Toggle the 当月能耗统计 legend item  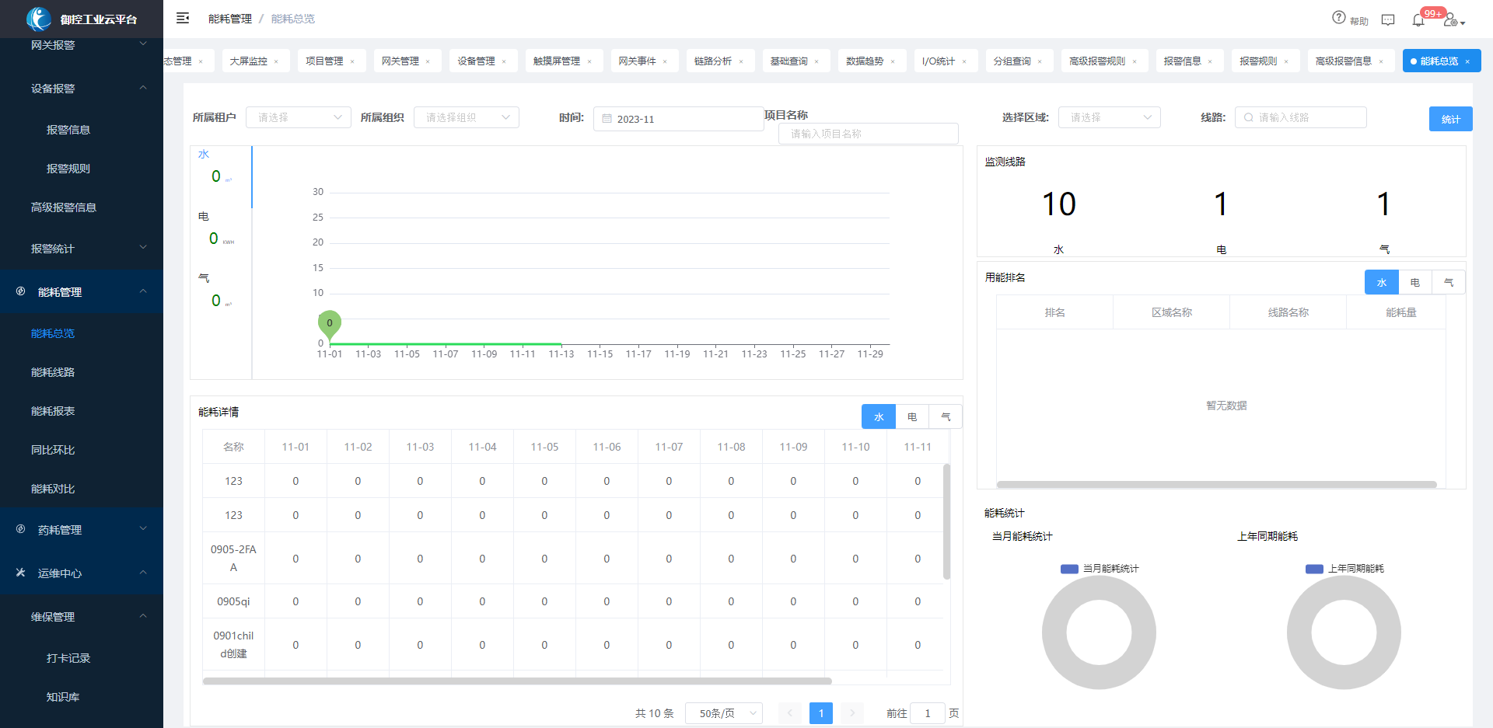(1100, 569)
